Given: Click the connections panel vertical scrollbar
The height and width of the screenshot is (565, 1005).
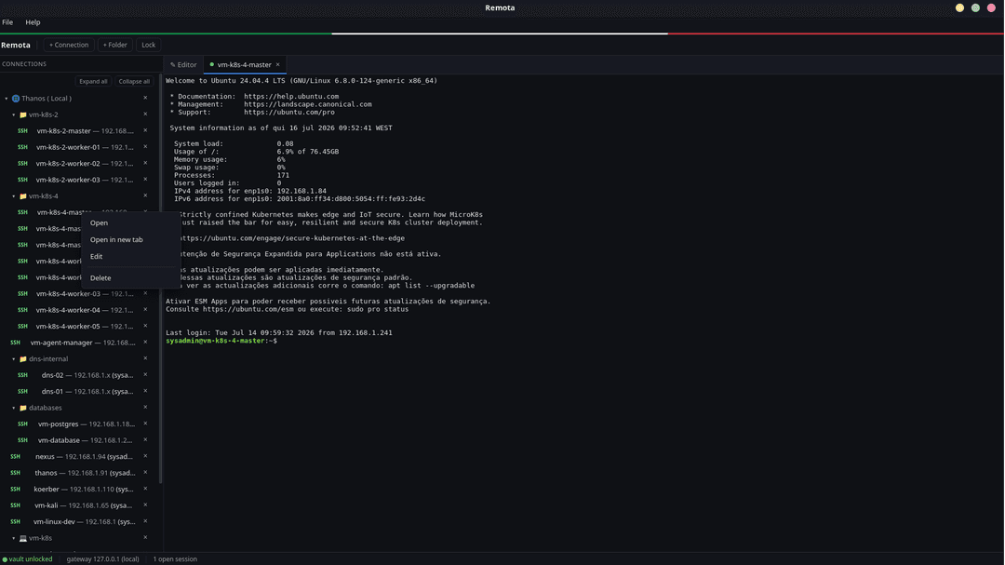Looking at the screenshot, I should (160, 279).
